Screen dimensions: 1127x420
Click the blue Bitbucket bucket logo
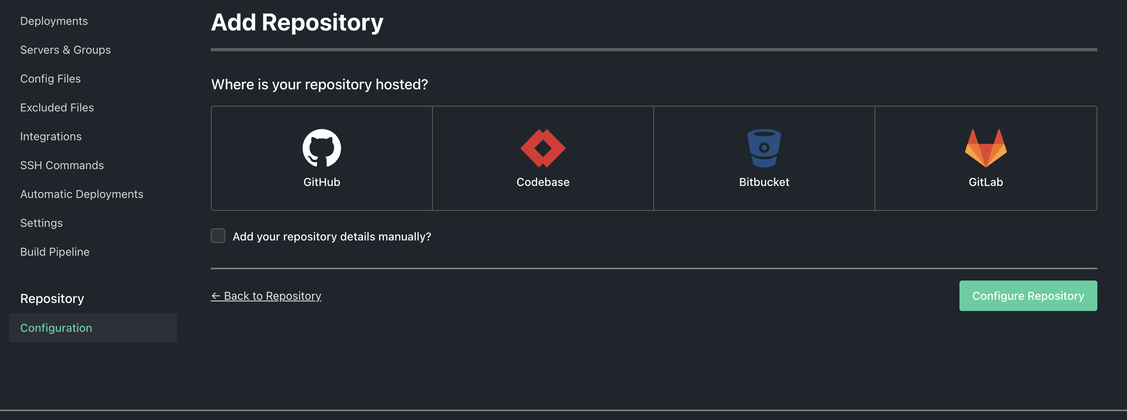(764, 148)
